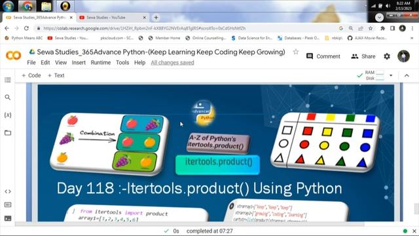The height and width of the screenshot is (236, 419).
Task: Click the Day 118 banner image
Action: click(x=215, y=153)
